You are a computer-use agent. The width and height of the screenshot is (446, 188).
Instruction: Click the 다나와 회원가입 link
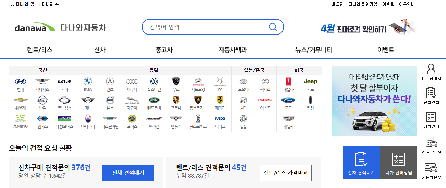tap(363, 4)
